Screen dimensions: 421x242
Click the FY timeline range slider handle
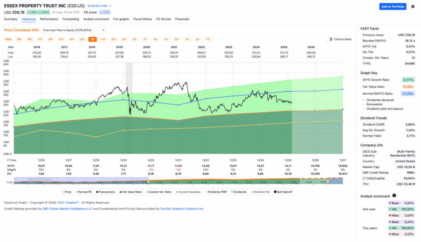tap(148, 181)
